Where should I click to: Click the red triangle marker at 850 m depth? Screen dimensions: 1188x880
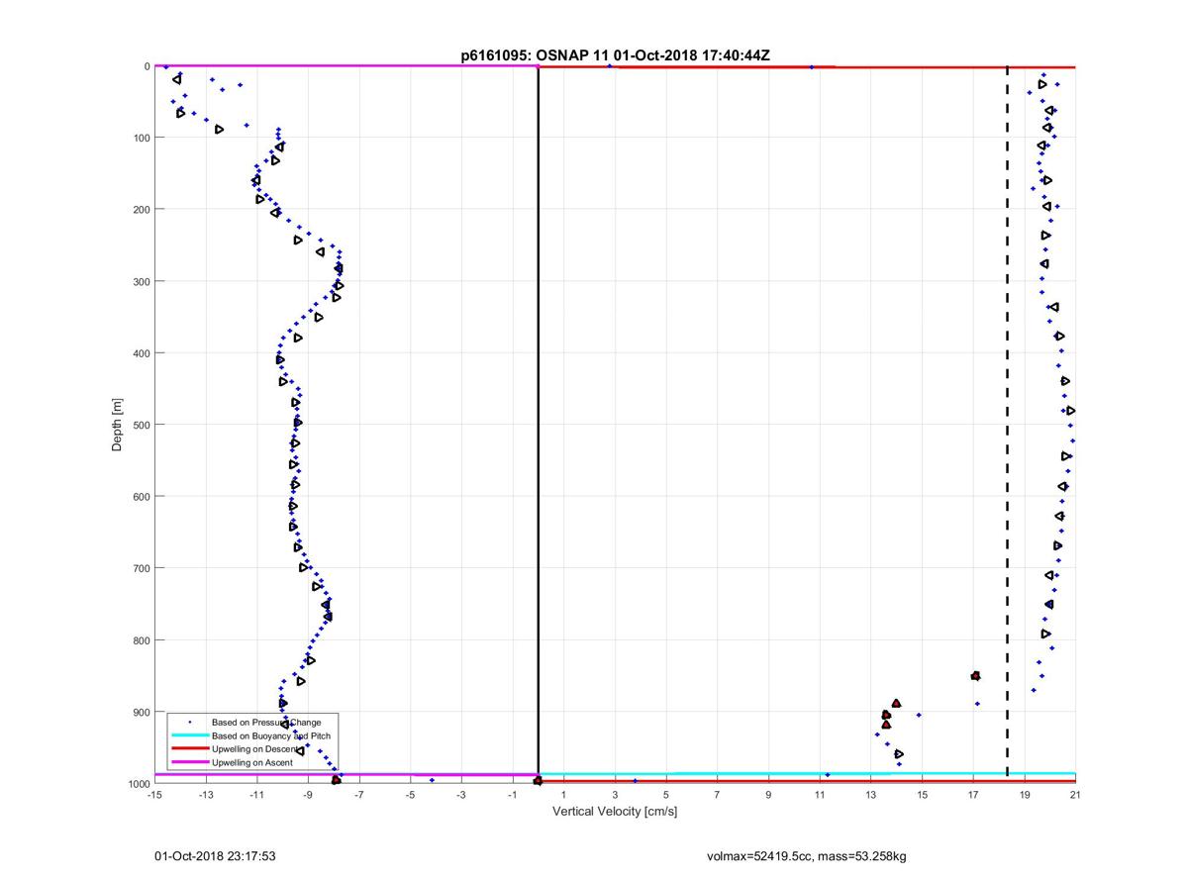coord(975,676)
